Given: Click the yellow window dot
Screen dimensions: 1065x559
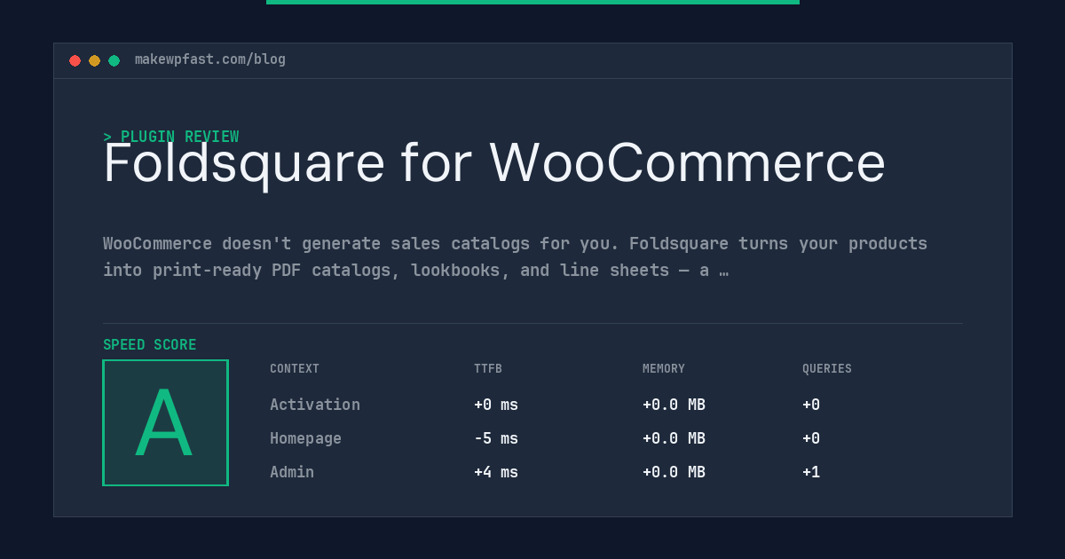Looking at the screenshot, I should (94, 60).
